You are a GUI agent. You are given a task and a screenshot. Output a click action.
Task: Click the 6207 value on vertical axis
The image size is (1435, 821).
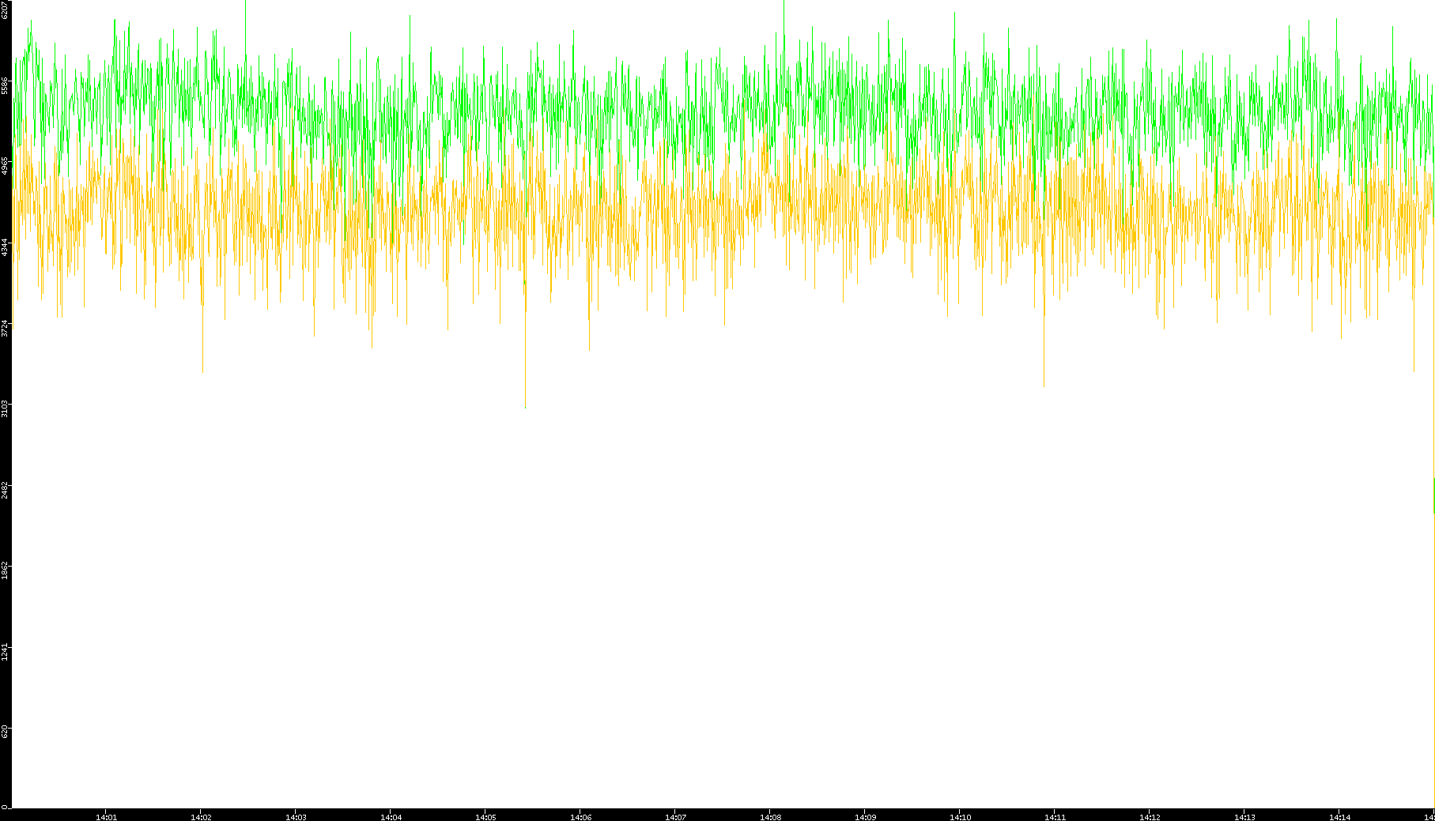(x=6, y=9)
